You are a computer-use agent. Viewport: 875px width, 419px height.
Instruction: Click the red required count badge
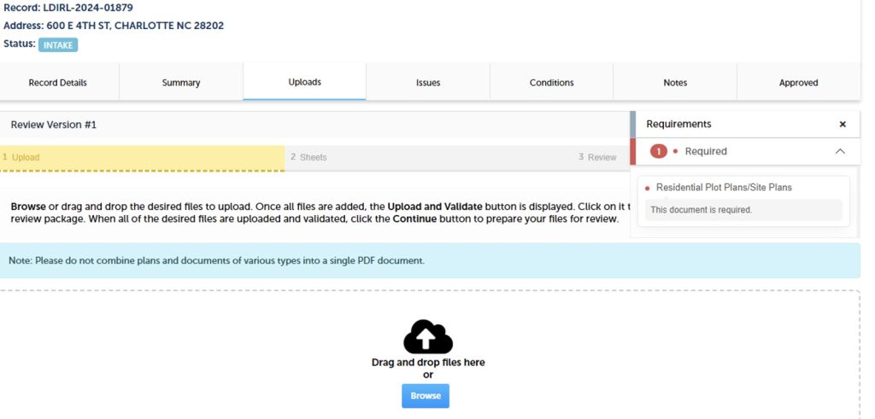click(658, 151)
